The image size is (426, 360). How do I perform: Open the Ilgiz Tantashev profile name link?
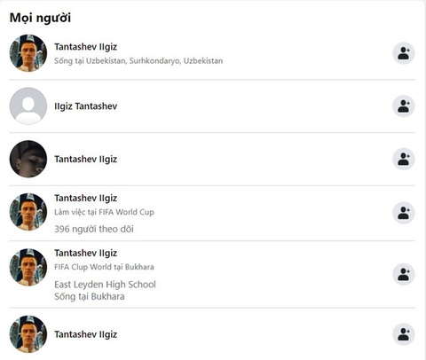[86, 106]
